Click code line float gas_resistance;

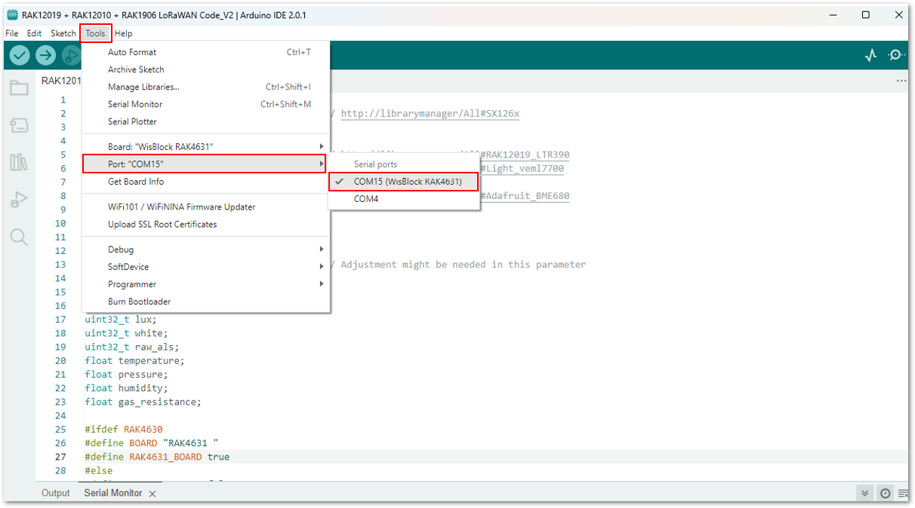point(143,402)
